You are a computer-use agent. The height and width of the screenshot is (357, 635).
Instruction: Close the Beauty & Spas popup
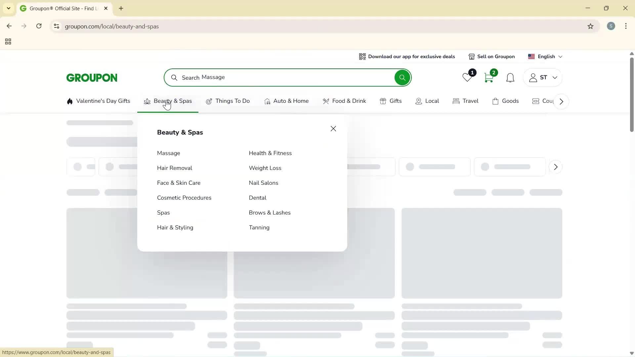(x=333, y=129)
